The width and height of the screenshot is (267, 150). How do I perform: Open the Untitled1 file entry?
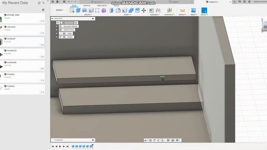[22, 42]
